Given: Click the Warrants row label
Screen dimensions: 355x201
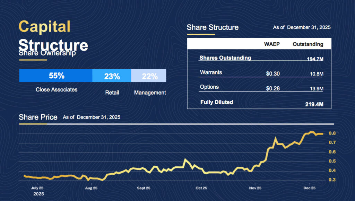Looking at the screenshot, I should pyautogui.click(x=211, y=73).
